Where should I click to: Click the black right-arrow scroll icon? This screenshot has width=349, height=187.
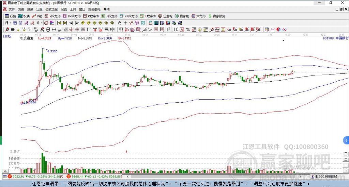pyautogui.click(x=77, y=23)
